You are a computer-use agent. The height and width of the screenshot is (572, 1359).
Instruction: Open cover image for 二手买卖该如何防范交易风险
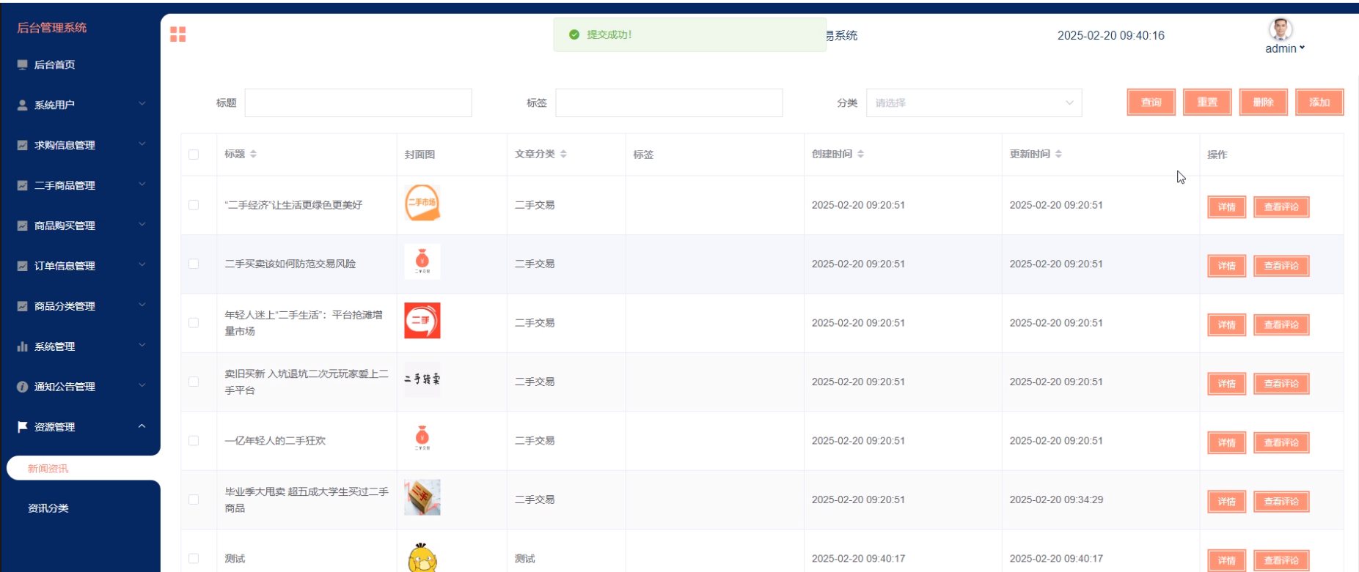(x=422, y=261)
